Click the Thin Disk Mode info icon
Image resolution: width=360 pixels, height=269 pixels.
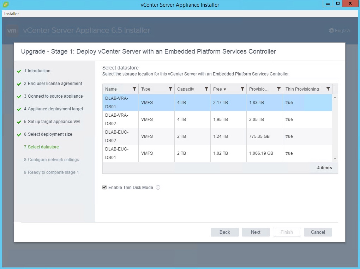158,188
